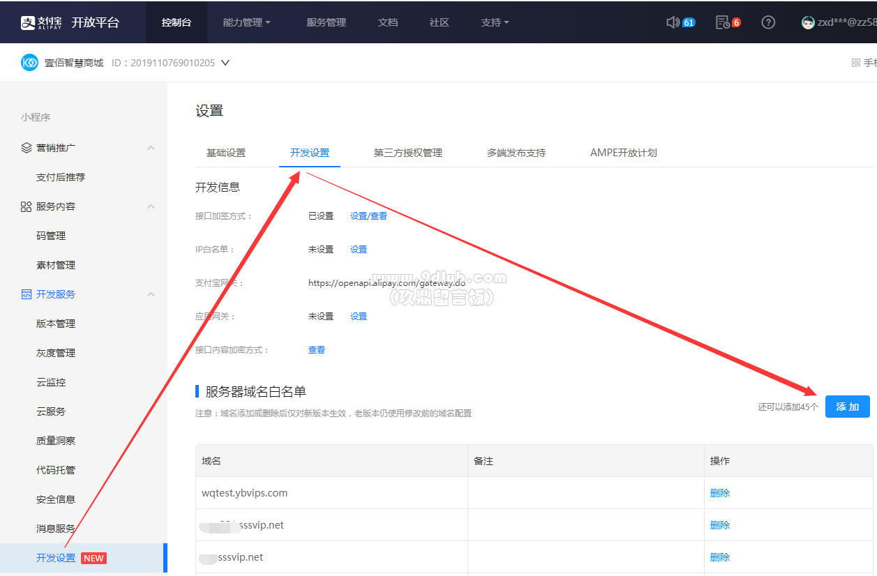Screen dimensions: 877x576
Task: Open 文档 in top navigation
Action: coord(388,22)
